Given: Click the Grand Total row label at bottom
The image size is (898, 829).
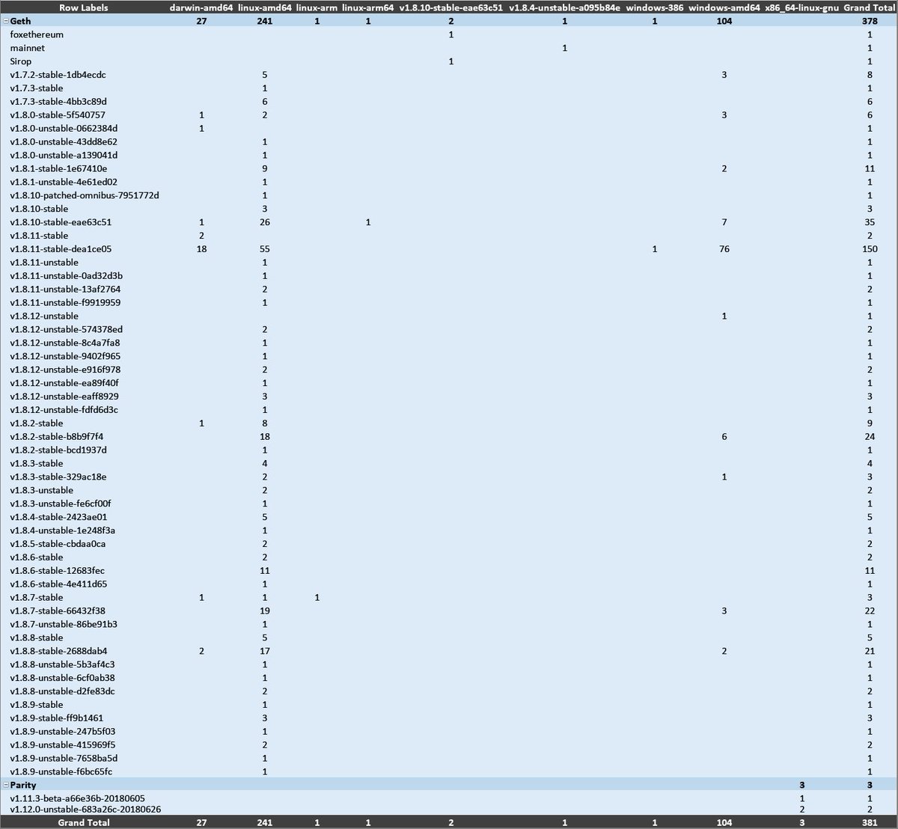Looking at the screenshot, I should pyautogui.click(x=84, y=822).
